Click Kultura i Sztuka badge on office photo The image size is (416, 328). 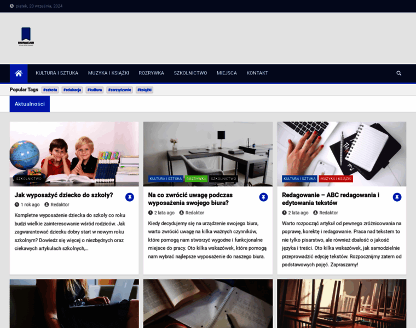coord(165,179)
